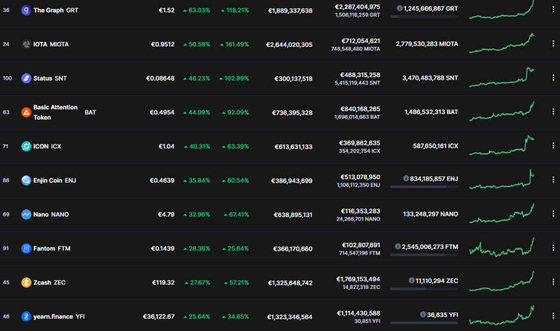Screen dimensions: 560x331
Task: Click YFI circulating supply progress bar
Action: [424, 323]
